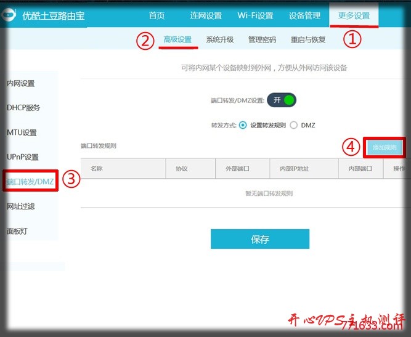This screenshot has width=411, height=337.
Task: Select the 更多设置 tab
Action: point(354,15)
